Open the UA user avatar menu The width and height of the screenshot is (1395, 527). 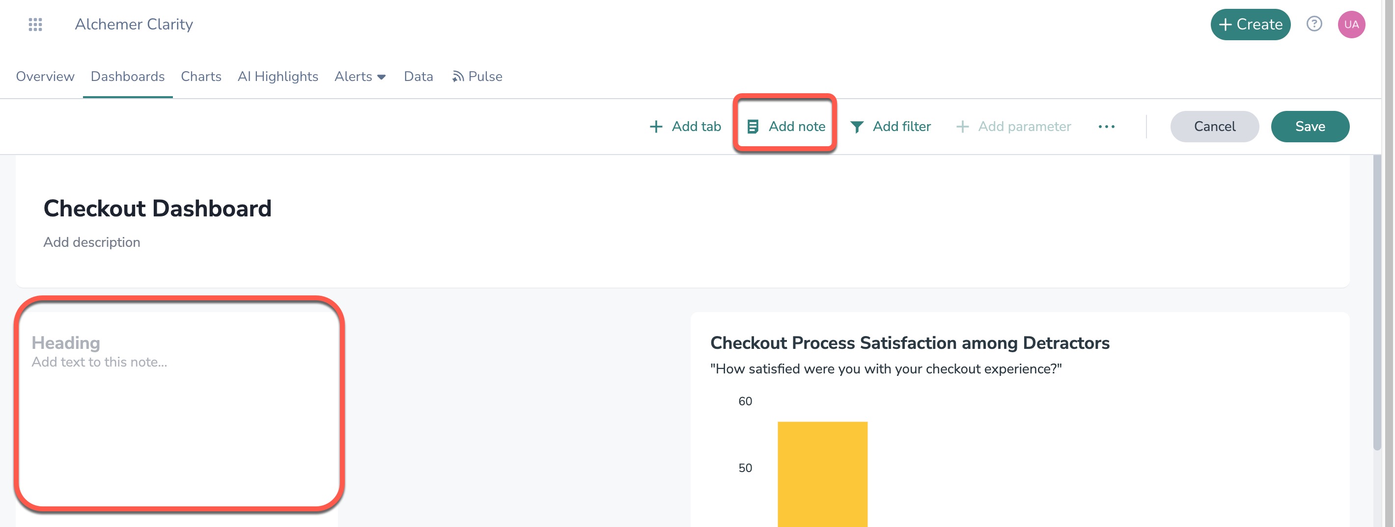point(1351,25)
